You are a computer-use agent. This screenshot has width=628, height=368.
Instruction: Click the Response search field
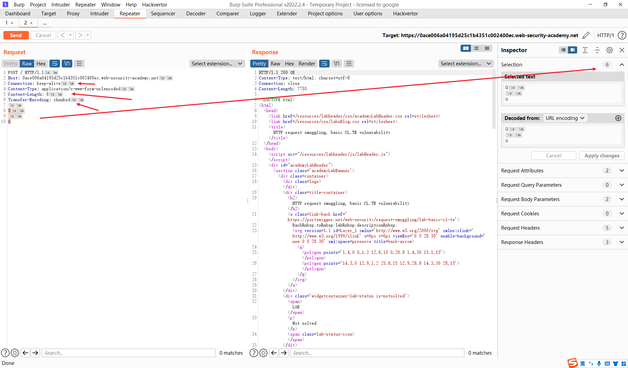tap(375, 353)
